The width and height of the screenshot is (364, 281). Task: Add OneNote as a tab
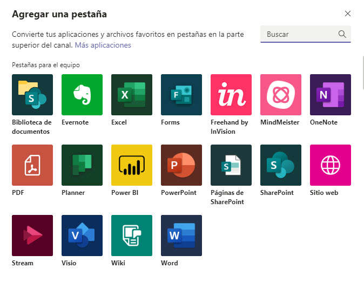tap(331, 95)
